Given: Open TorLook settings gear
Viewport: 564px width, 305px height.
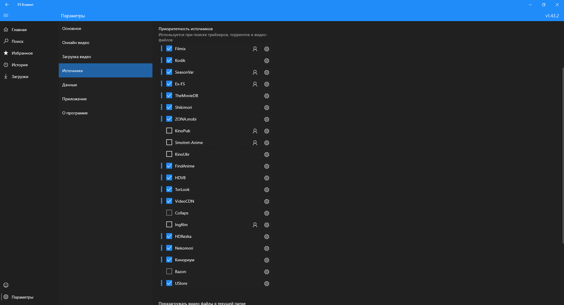Looking at the screenshot, I should tap(267, 190).
